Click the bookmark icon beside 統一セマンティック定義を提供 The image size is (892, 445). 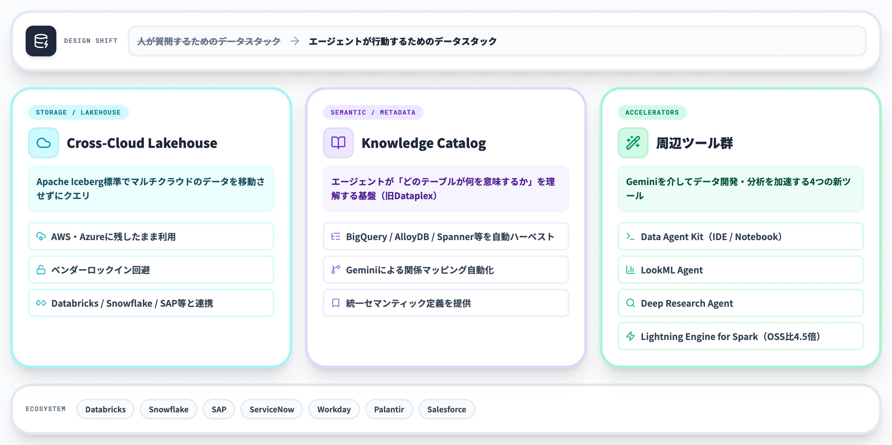pos(335,303)
